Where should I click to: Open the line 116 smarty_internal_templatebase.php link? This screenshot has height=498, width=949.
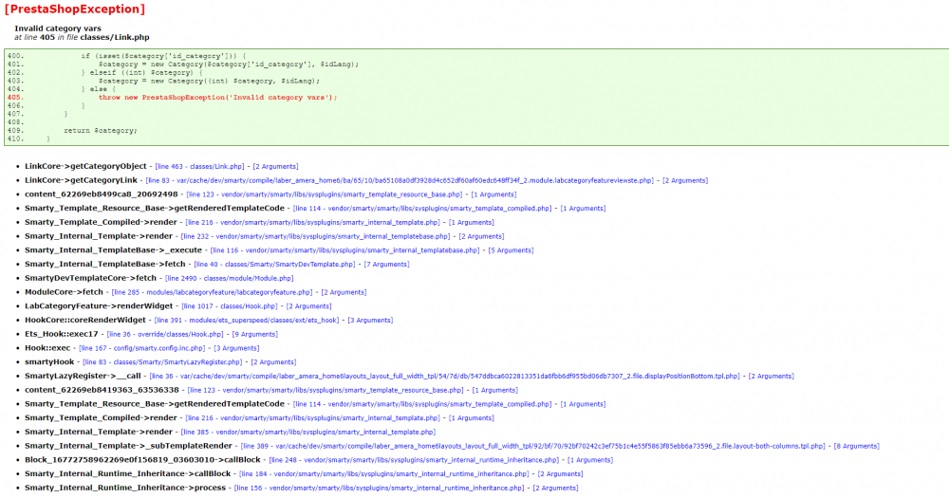(345, 250)
